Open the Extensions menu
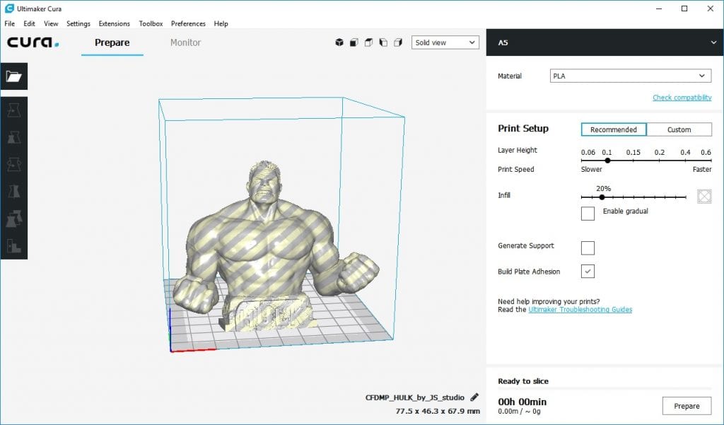This screenshot has height=425, width=724. (x=114, y=23)
